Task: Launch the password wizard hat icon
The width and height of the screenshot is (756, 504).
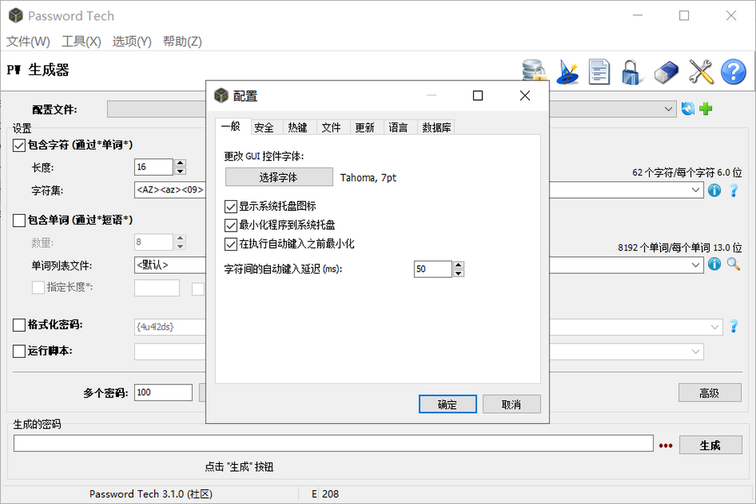Action: [568, 71]
